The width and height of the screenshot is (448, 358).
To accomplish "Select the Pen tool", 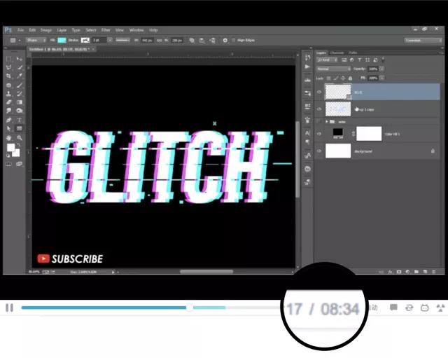I will pyautogui.click(x=9, y=120).
